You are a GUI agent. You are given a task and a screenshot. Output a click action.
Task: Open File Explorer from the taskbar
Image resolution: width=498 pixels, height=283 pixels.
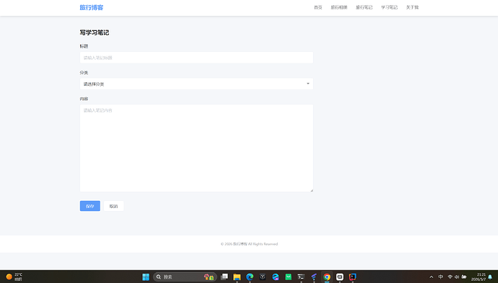(x=237, y=277)
